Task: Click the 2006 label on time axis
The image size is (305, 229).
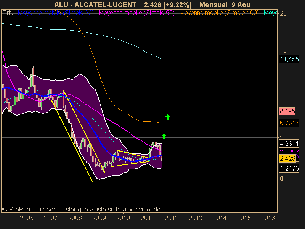Action: pos(27,218)
